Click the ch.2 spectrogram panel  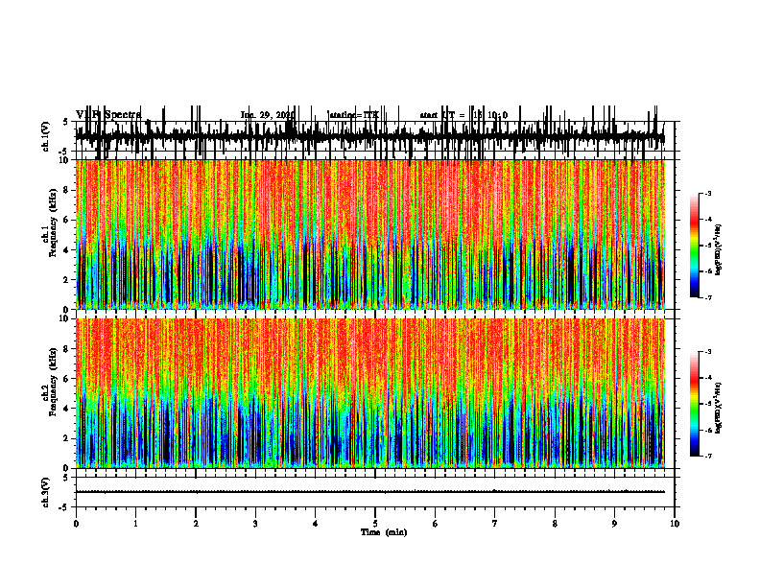[x=369, y=393]
